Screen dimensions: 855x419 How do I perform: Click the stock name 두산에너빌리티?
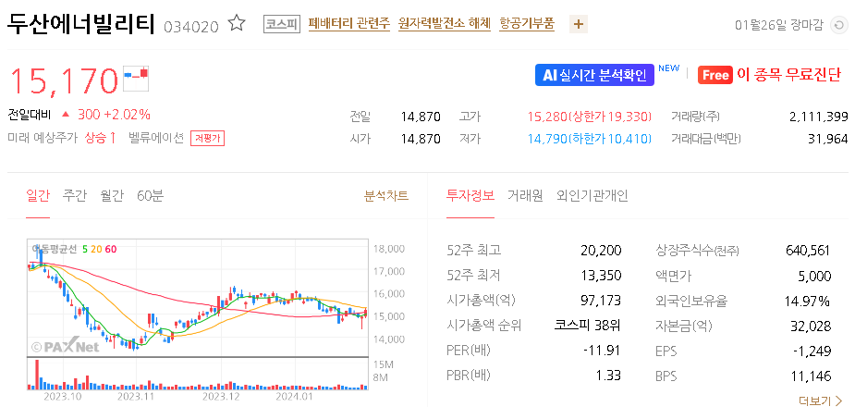[81, 24]
